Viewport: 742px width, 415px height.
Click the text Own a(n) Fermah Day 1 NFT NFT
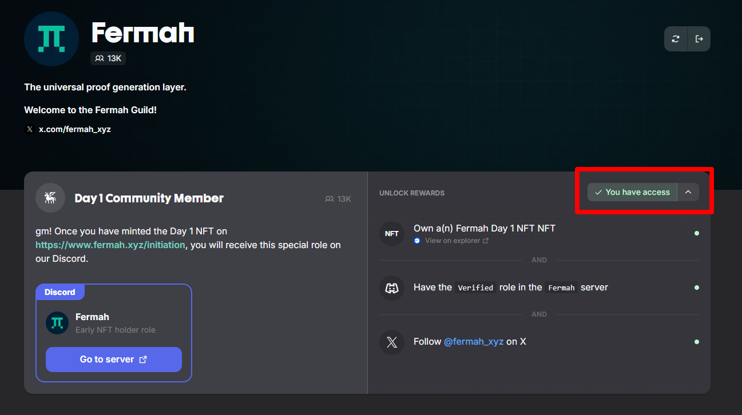(485, 229)
